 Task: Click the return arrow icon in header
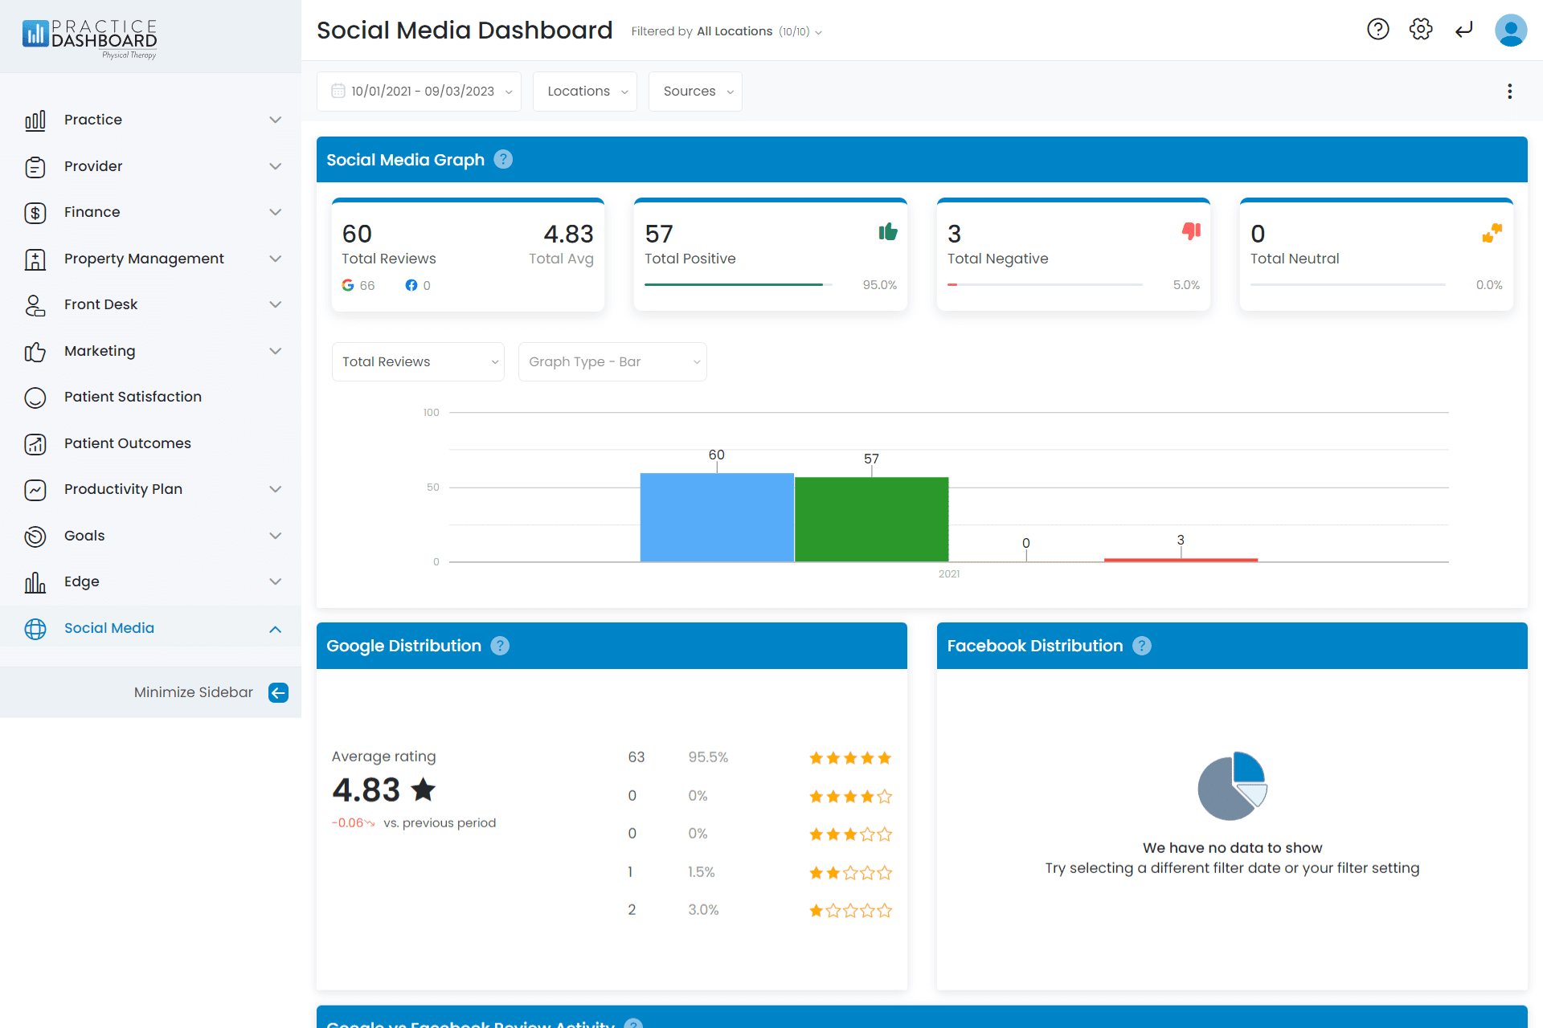click(x=1464, y=30)
